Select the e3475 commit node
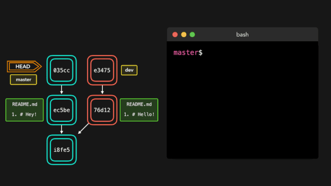Image resolution: width=331 pixels, height=186 pixels. pyautogui.click(x=102, y=70)
